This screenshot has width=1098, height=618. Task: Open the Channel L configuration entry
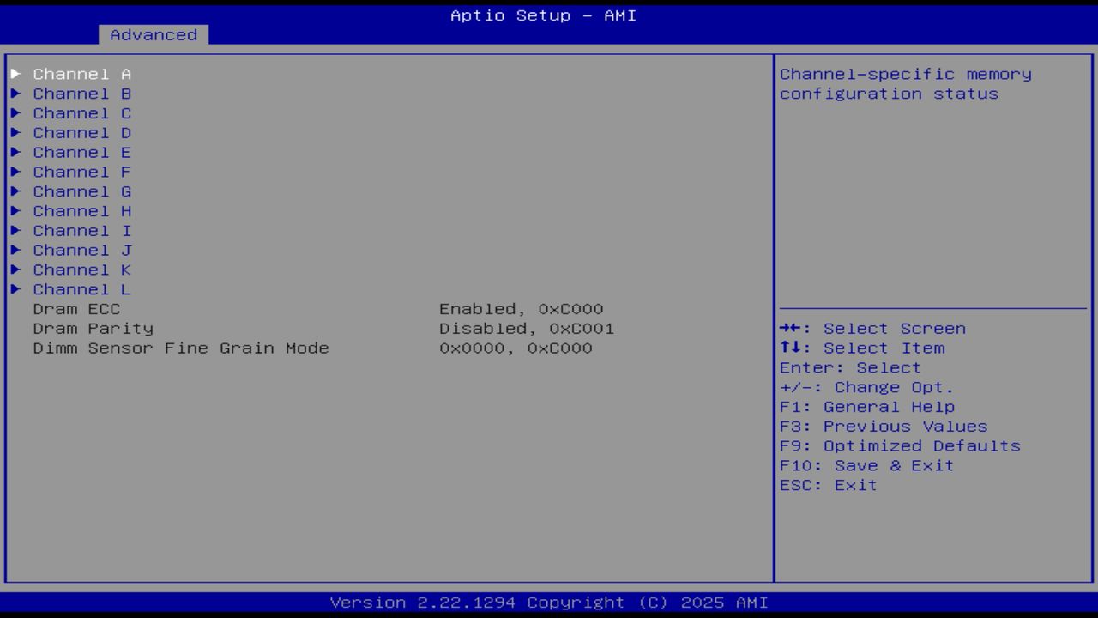tap(81, 289)
